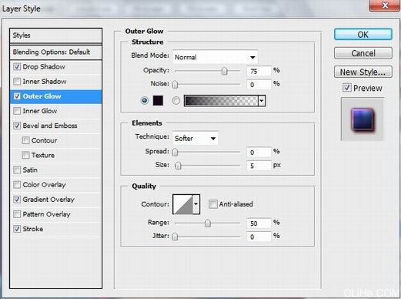The width and height of the screenshot is (401, 299).
Task: Click the black glow color swatch
Action: 158,100
